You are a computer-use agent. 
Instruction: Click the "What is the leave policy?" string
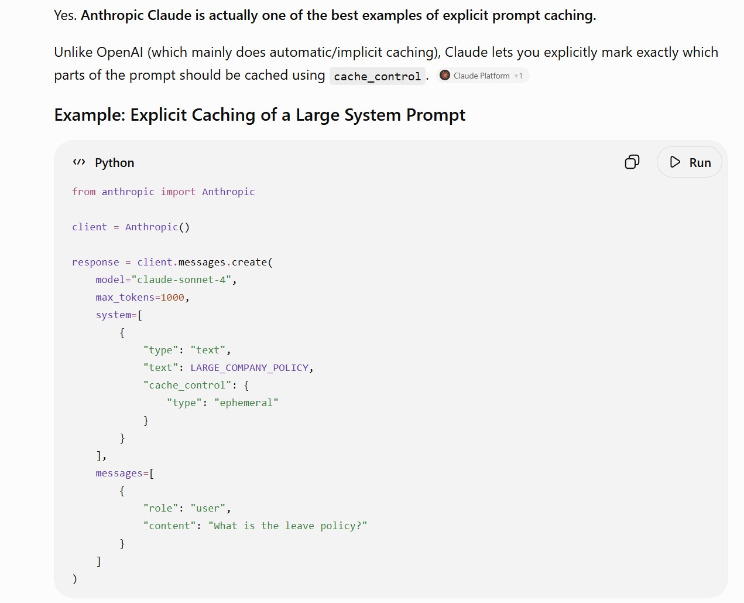coord(287,526)
